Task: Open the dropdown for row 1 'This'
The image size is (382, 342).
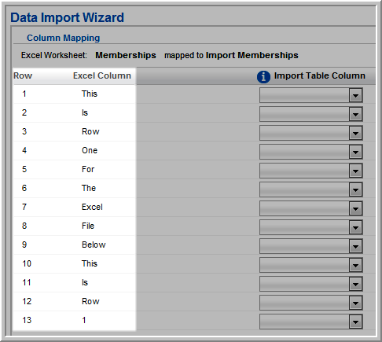Action: click(311, 95)
